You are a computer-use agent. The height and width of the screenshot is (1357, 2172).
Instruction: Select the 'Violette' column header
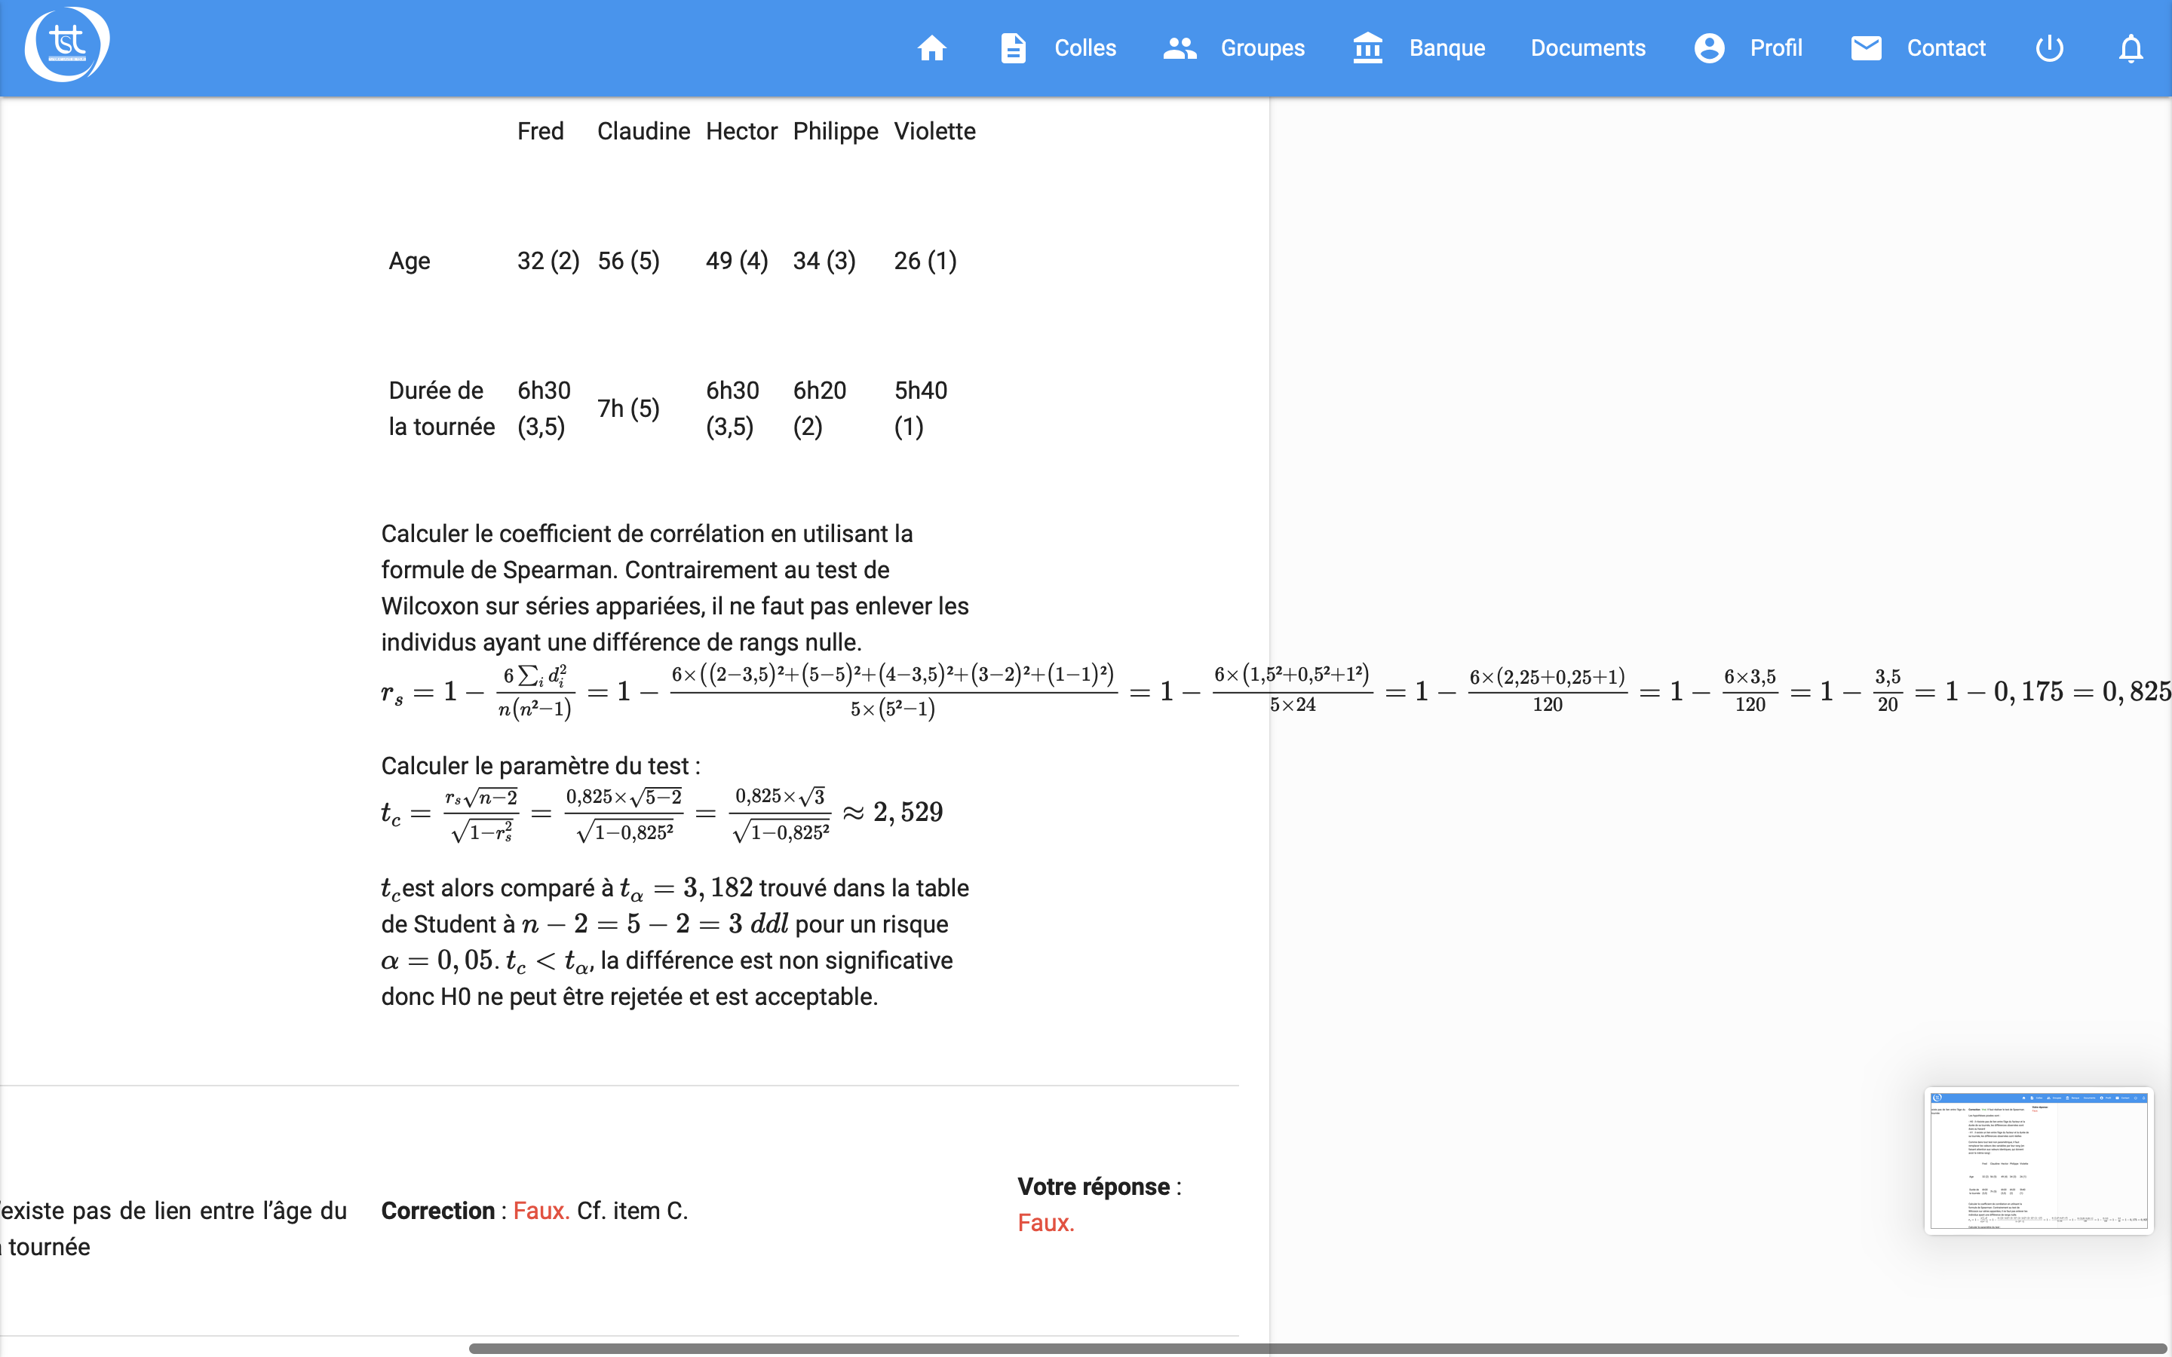934,131
